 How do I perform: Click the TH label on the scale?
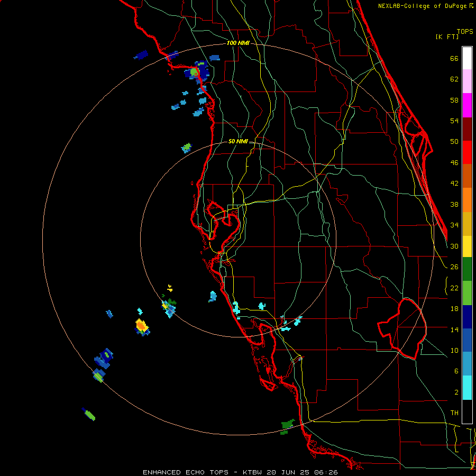click(454, 413)
